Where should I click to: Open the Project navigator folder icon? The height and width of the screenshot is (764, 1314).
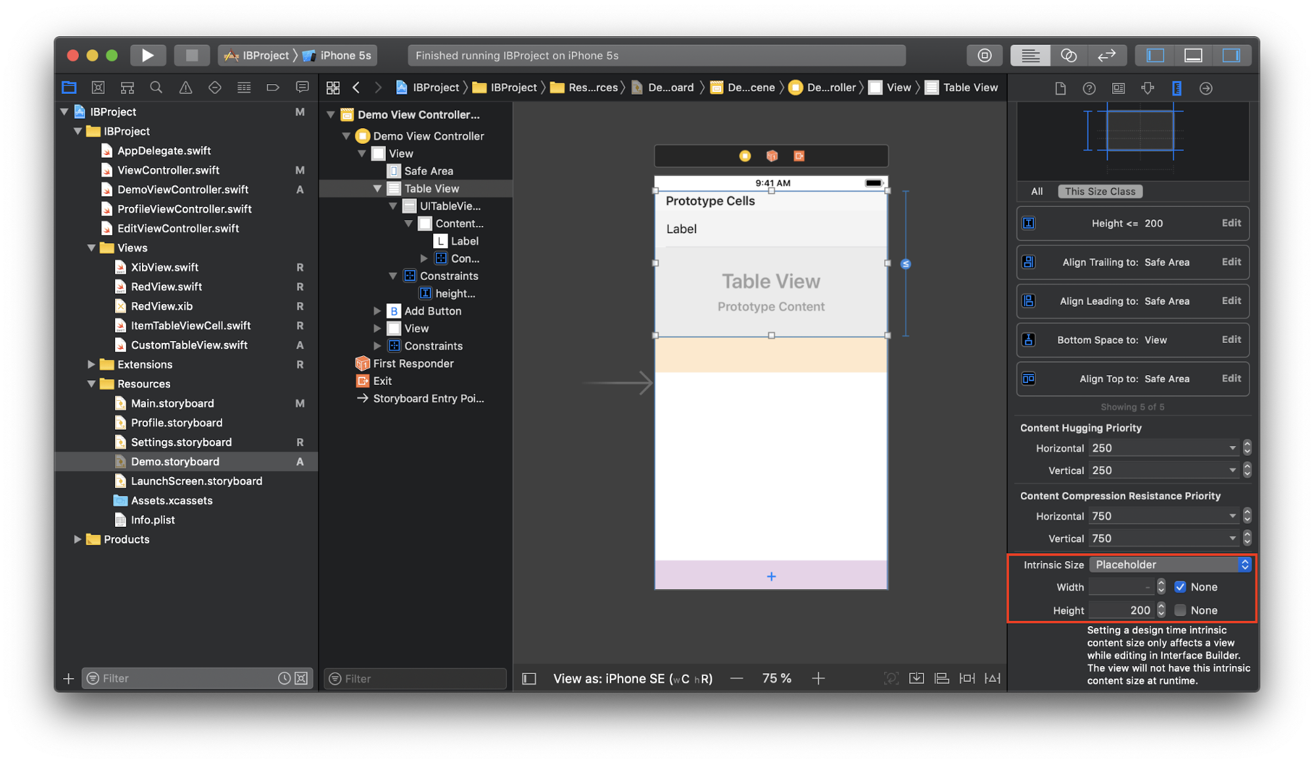point(69,87)
